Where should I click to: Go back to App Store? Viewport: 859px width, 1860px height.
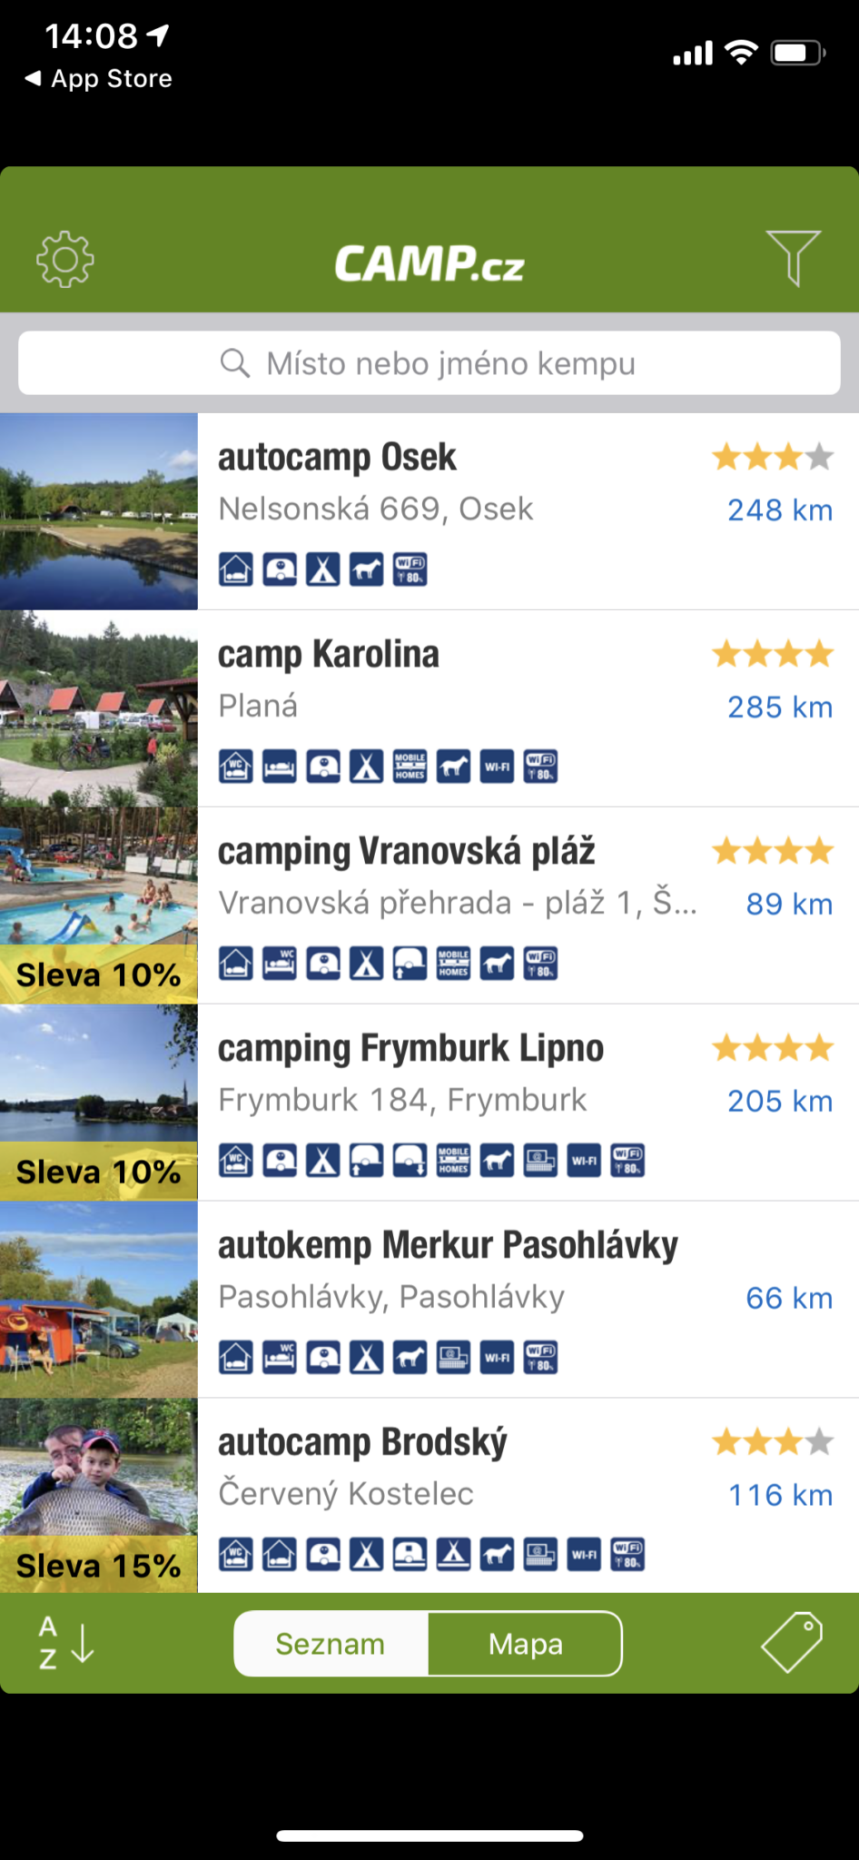pyautogui.click(x=98, y=79)
